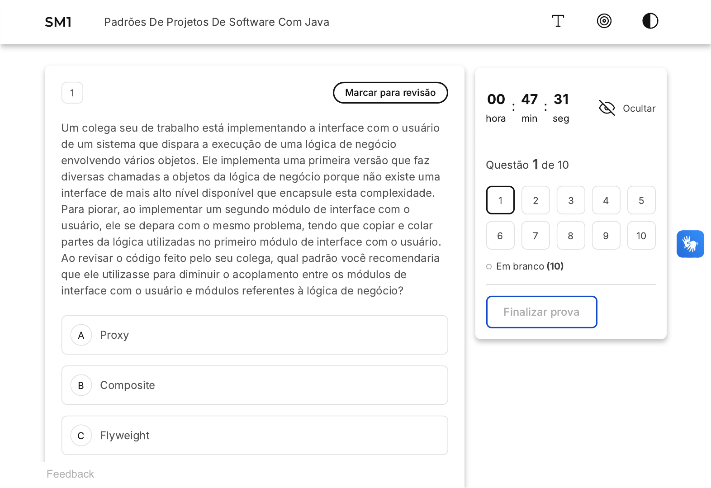
Task: Hide the timer using the crossed-eye icon
Action: (x=607, y=108)
